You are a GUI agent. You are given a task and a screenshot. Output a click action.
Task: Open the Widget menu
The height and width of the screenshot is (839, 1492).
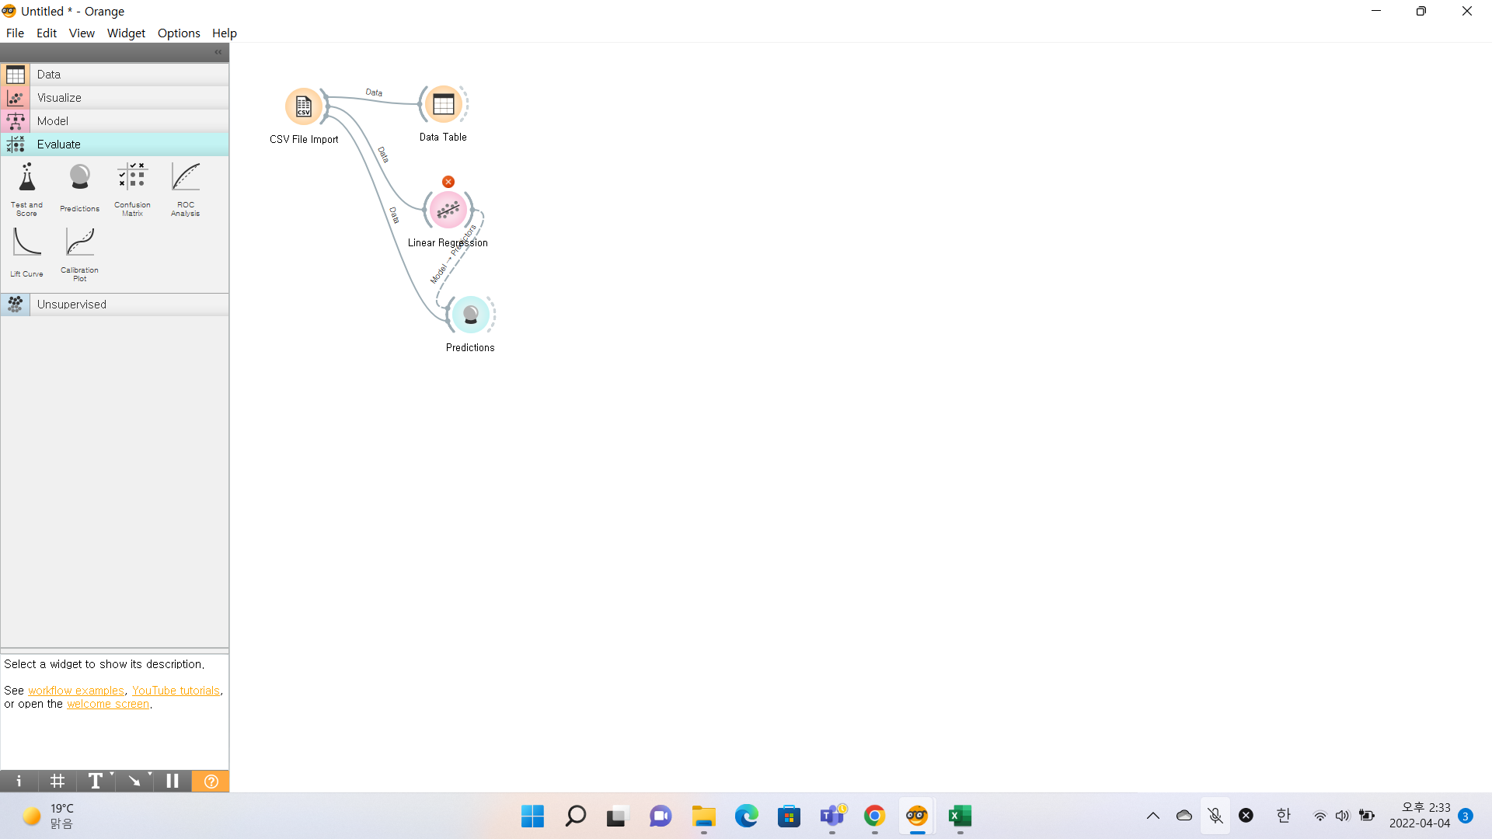click(126, 33)
